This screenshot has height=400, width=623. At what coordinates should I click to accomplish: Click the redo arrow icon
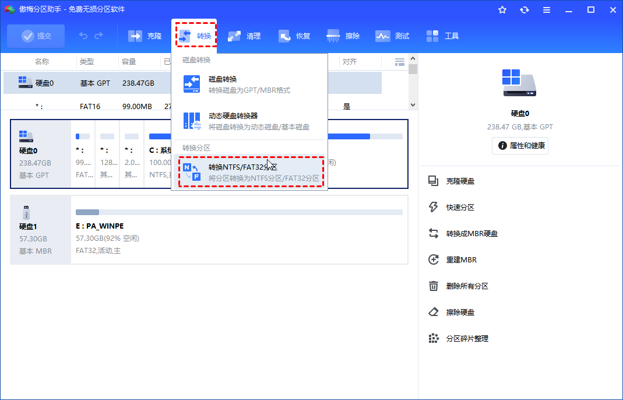[x=98, y=36]
